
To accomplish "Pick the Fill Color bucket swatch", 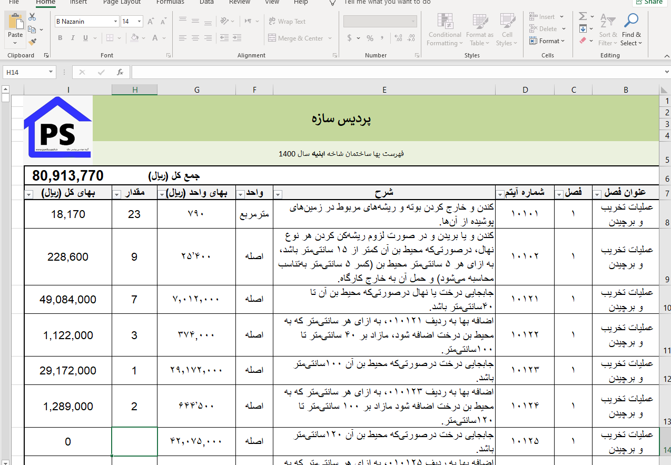I will point(134,38).
